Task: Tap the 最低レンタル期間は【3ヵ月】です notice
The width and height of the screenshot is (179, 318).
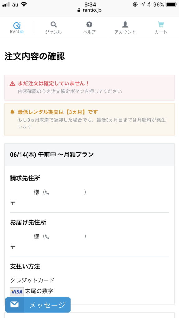Action: tap(58, 112)
